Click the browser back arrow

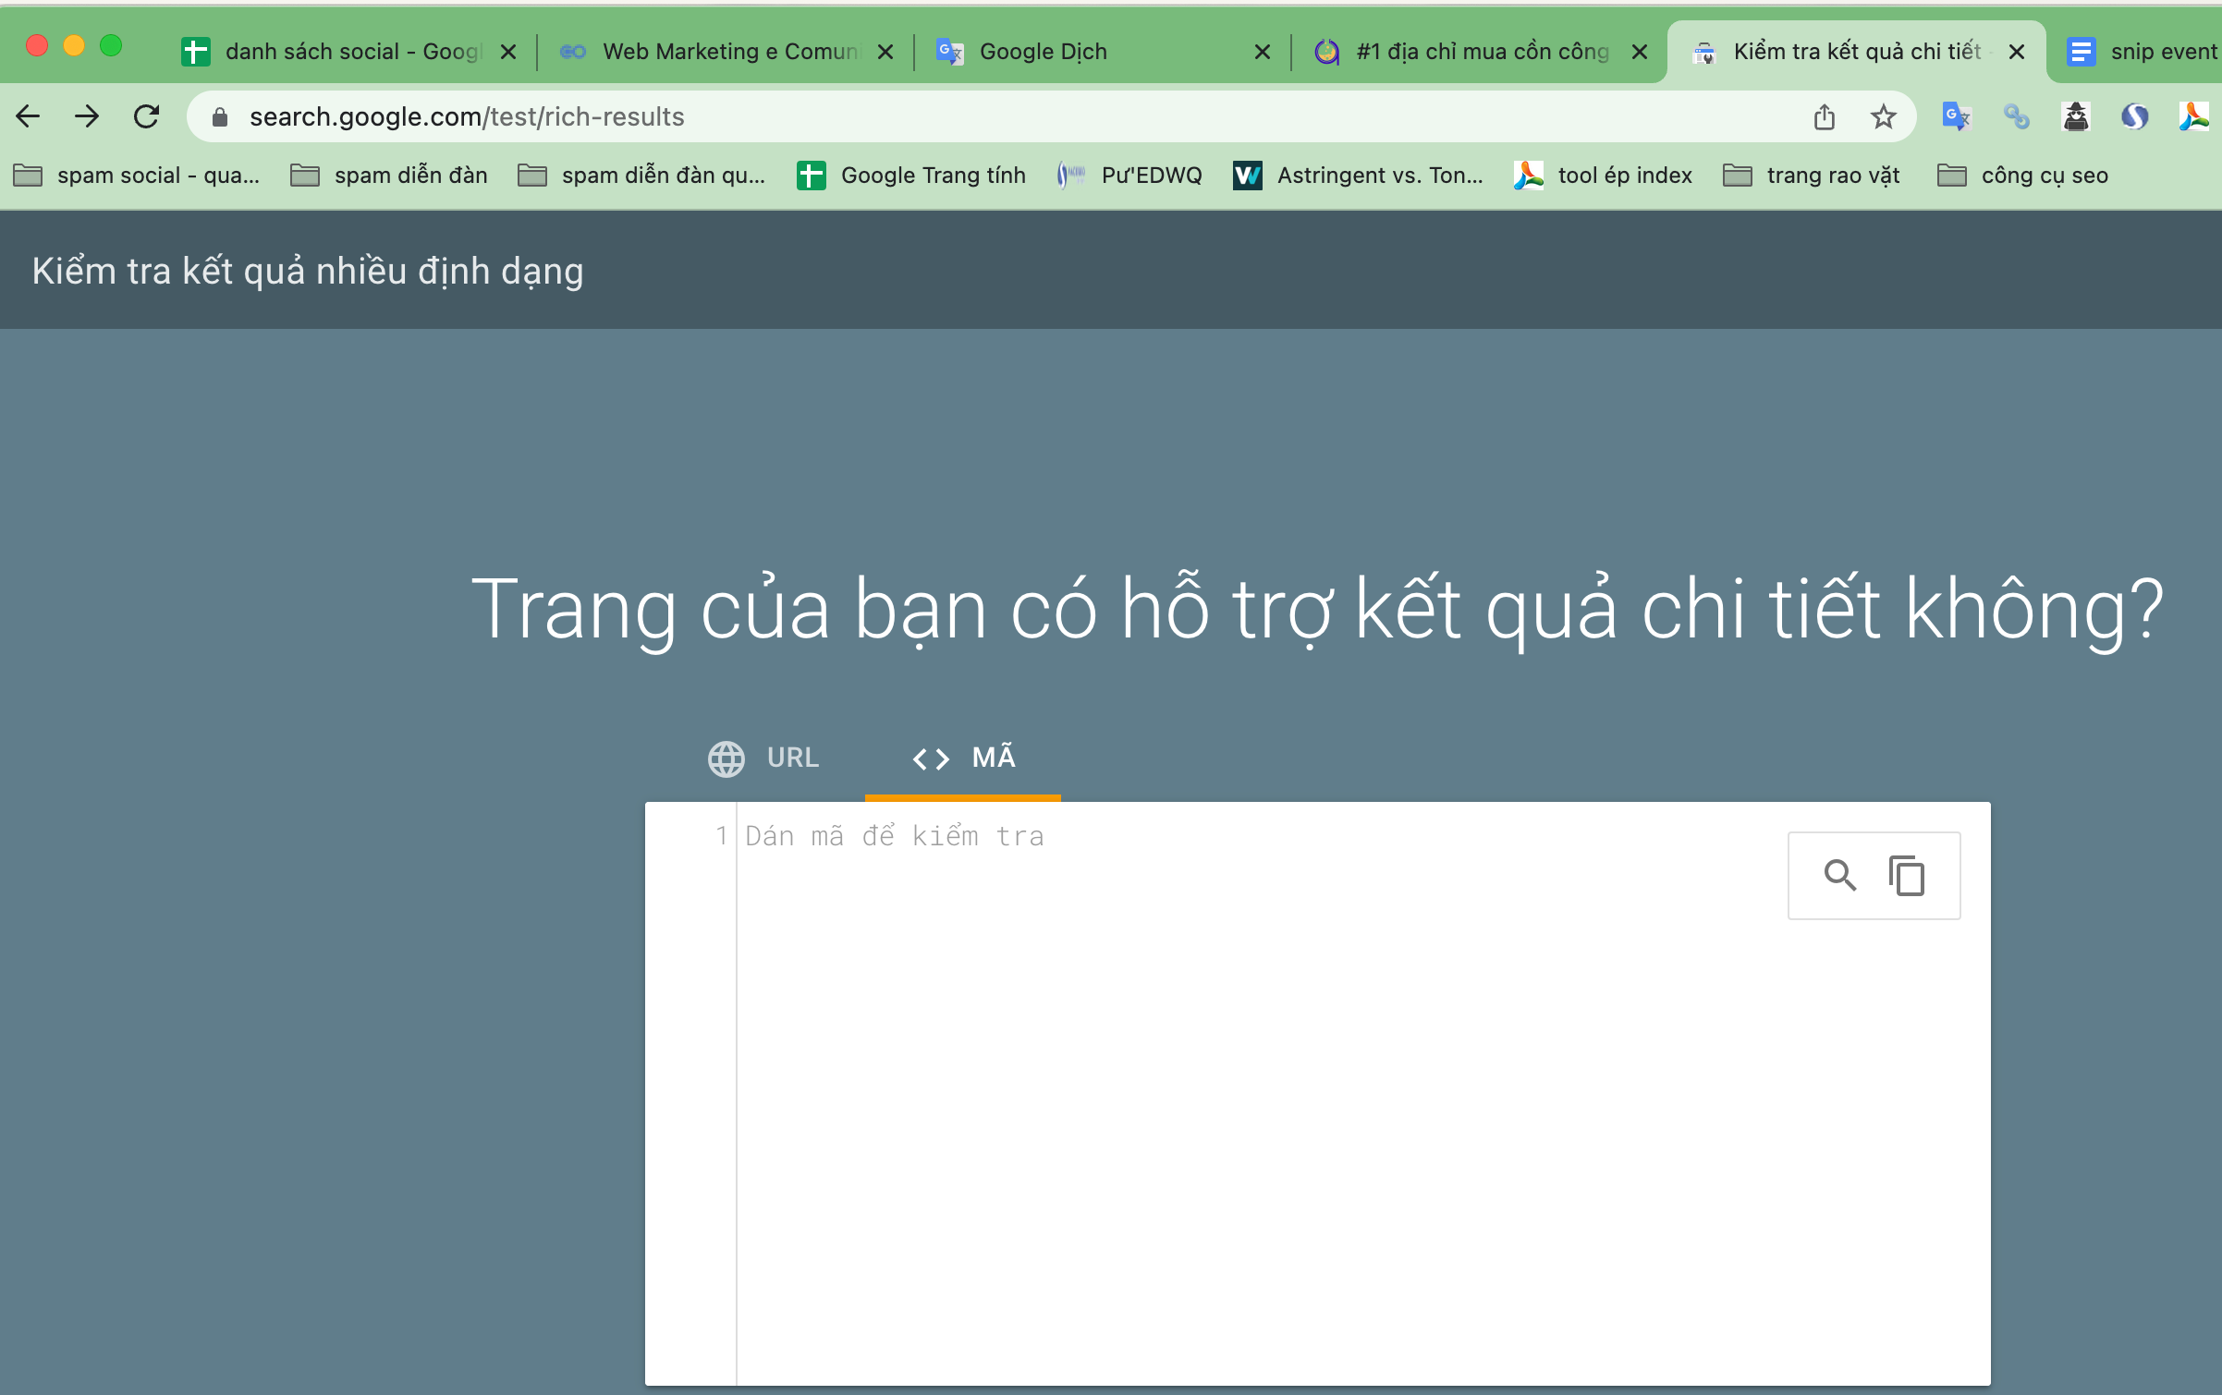point(29,116)
